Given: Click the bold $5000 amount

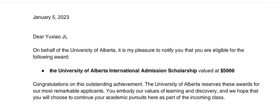Looking at the screenshot, I should click(x=227, y=71).
